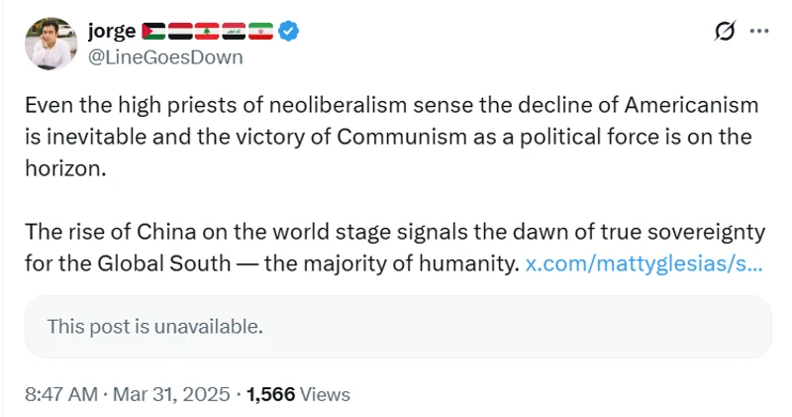Click the "Views" label

pos(325,394)
